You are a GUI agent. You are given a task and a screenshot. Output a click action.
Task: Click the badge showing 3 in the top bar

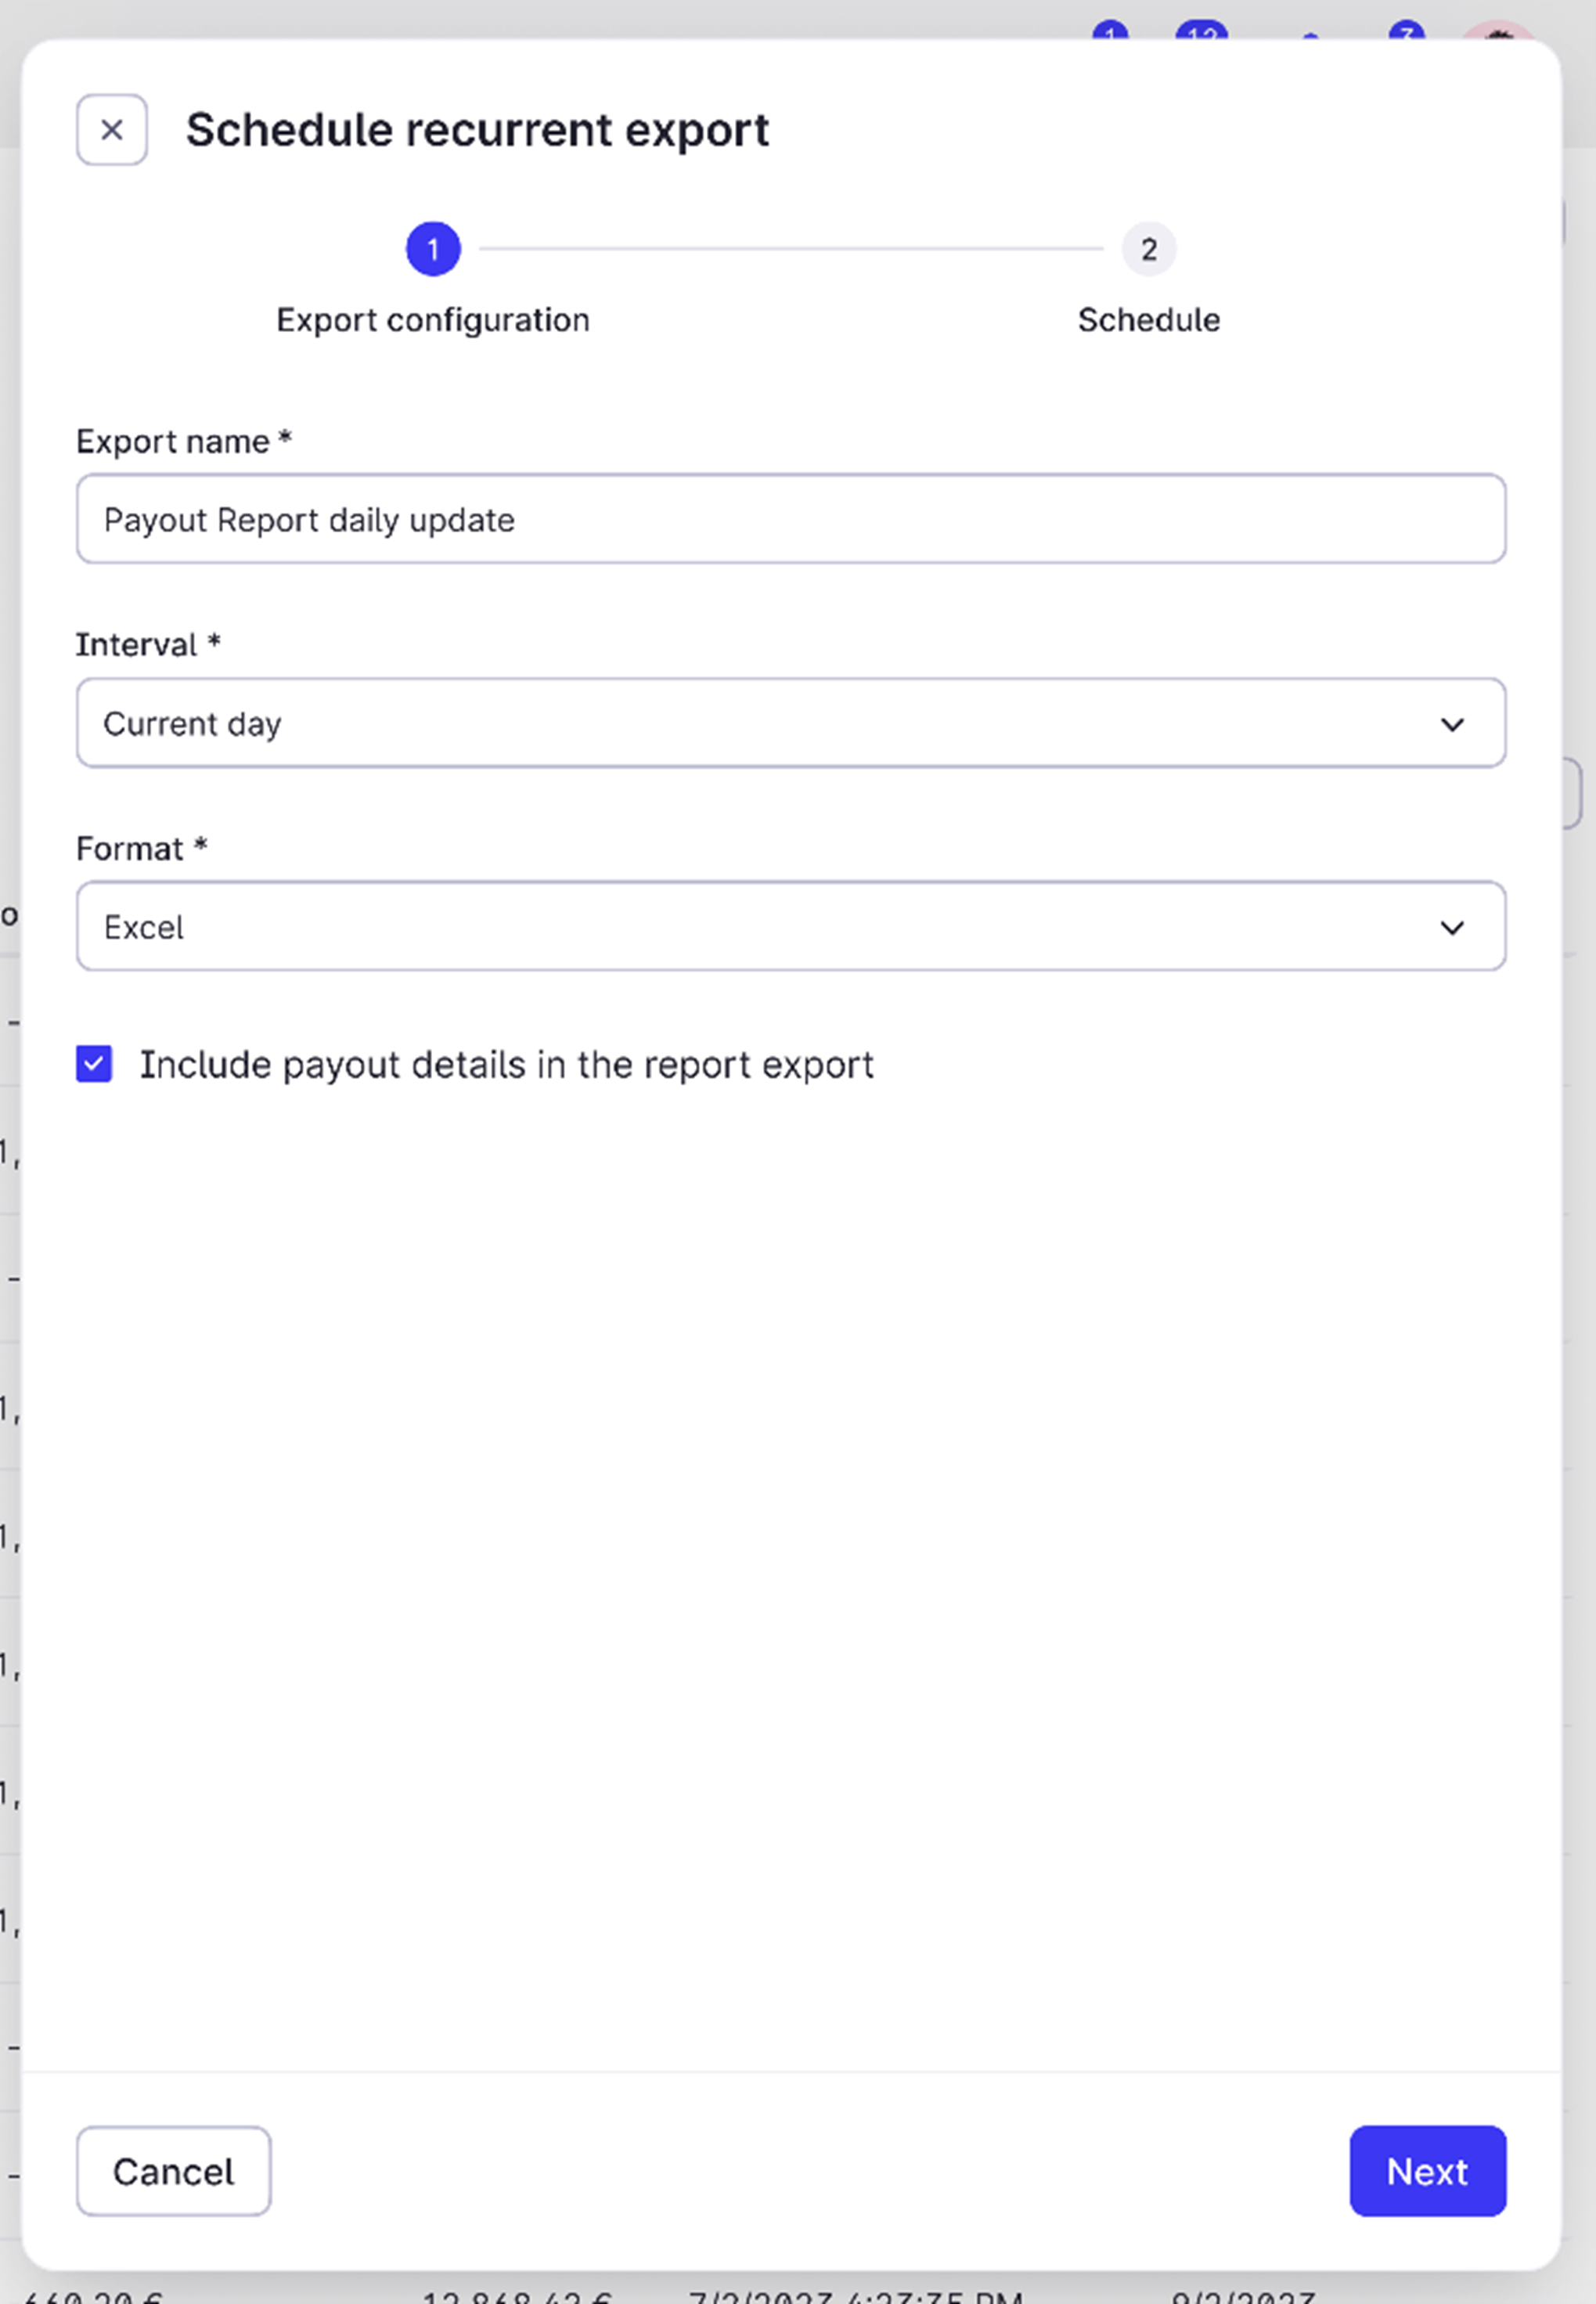(1407, 30)
